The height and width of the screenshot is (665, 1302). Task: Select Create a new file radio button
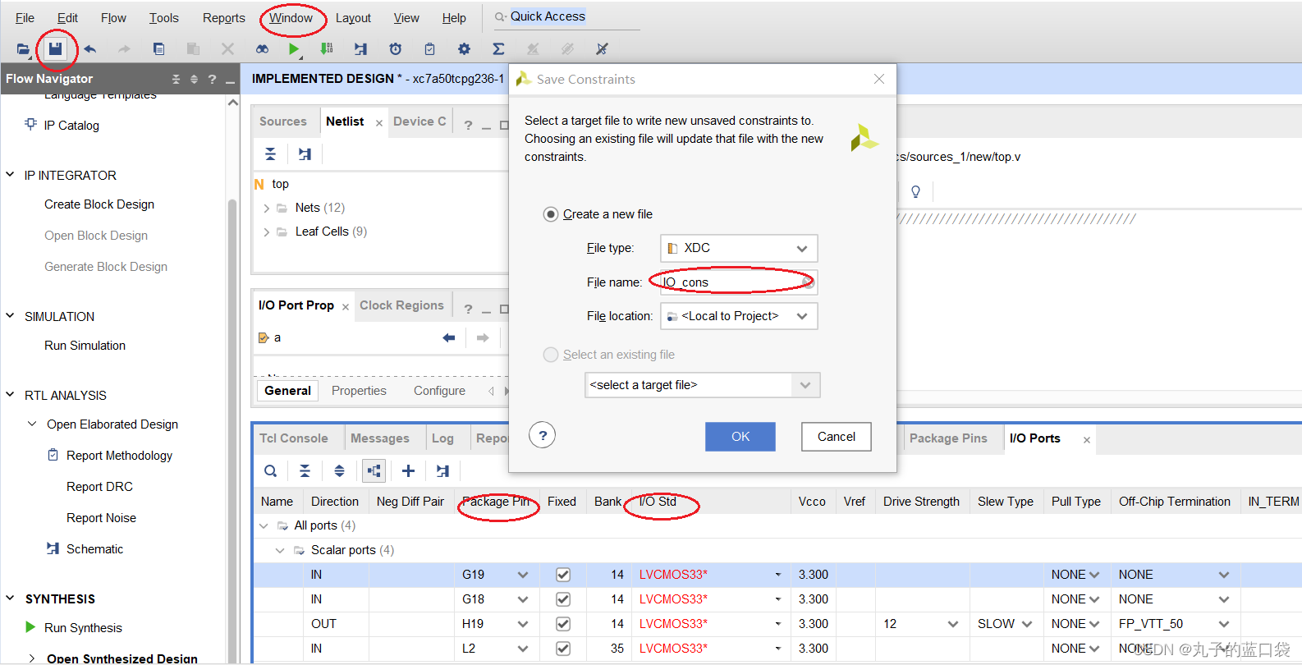point(551,214)
